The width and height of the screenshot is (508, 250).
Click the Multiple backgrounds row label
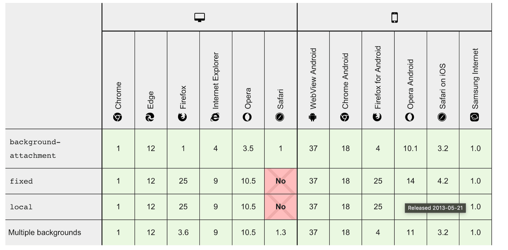pyautogui.click(x=45, y=233)
